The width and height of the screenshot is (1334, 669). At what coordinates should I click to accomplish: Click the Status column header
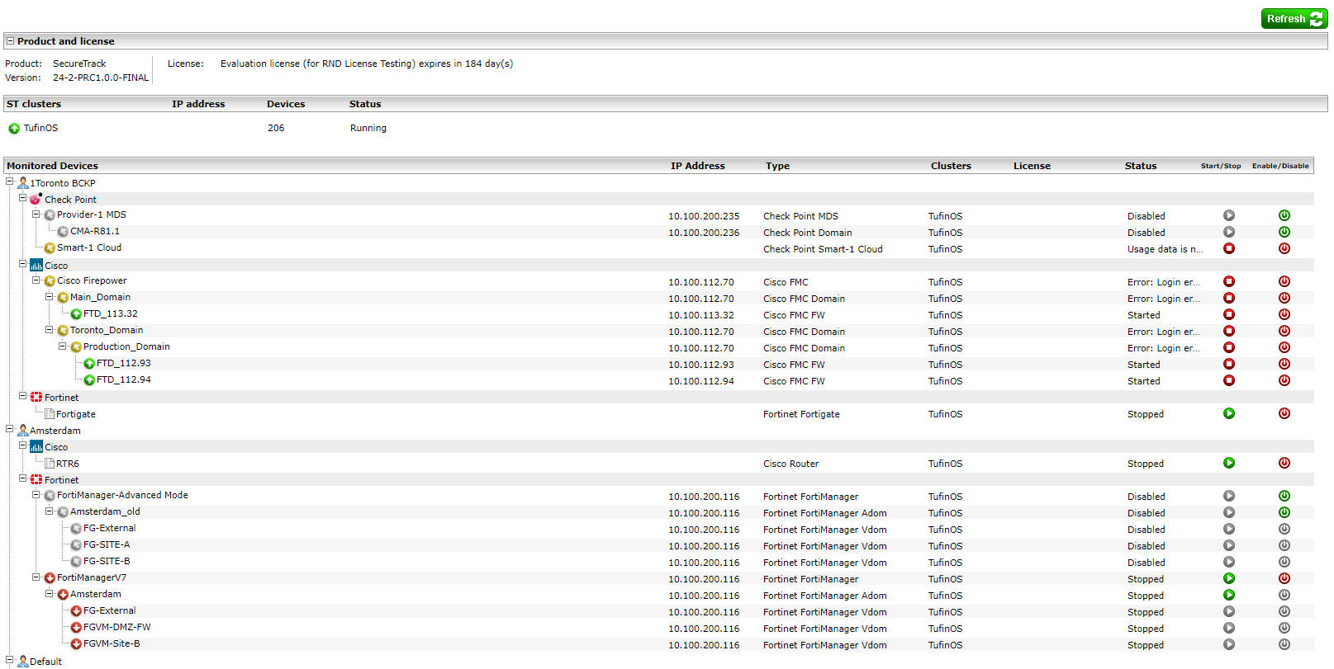tap(1140, 166)
